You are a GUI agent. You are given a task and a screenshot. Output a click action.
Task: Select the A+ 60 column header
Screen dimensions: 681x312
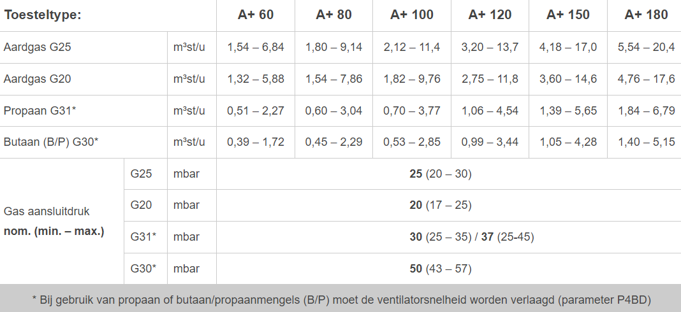tap(255, 15)
